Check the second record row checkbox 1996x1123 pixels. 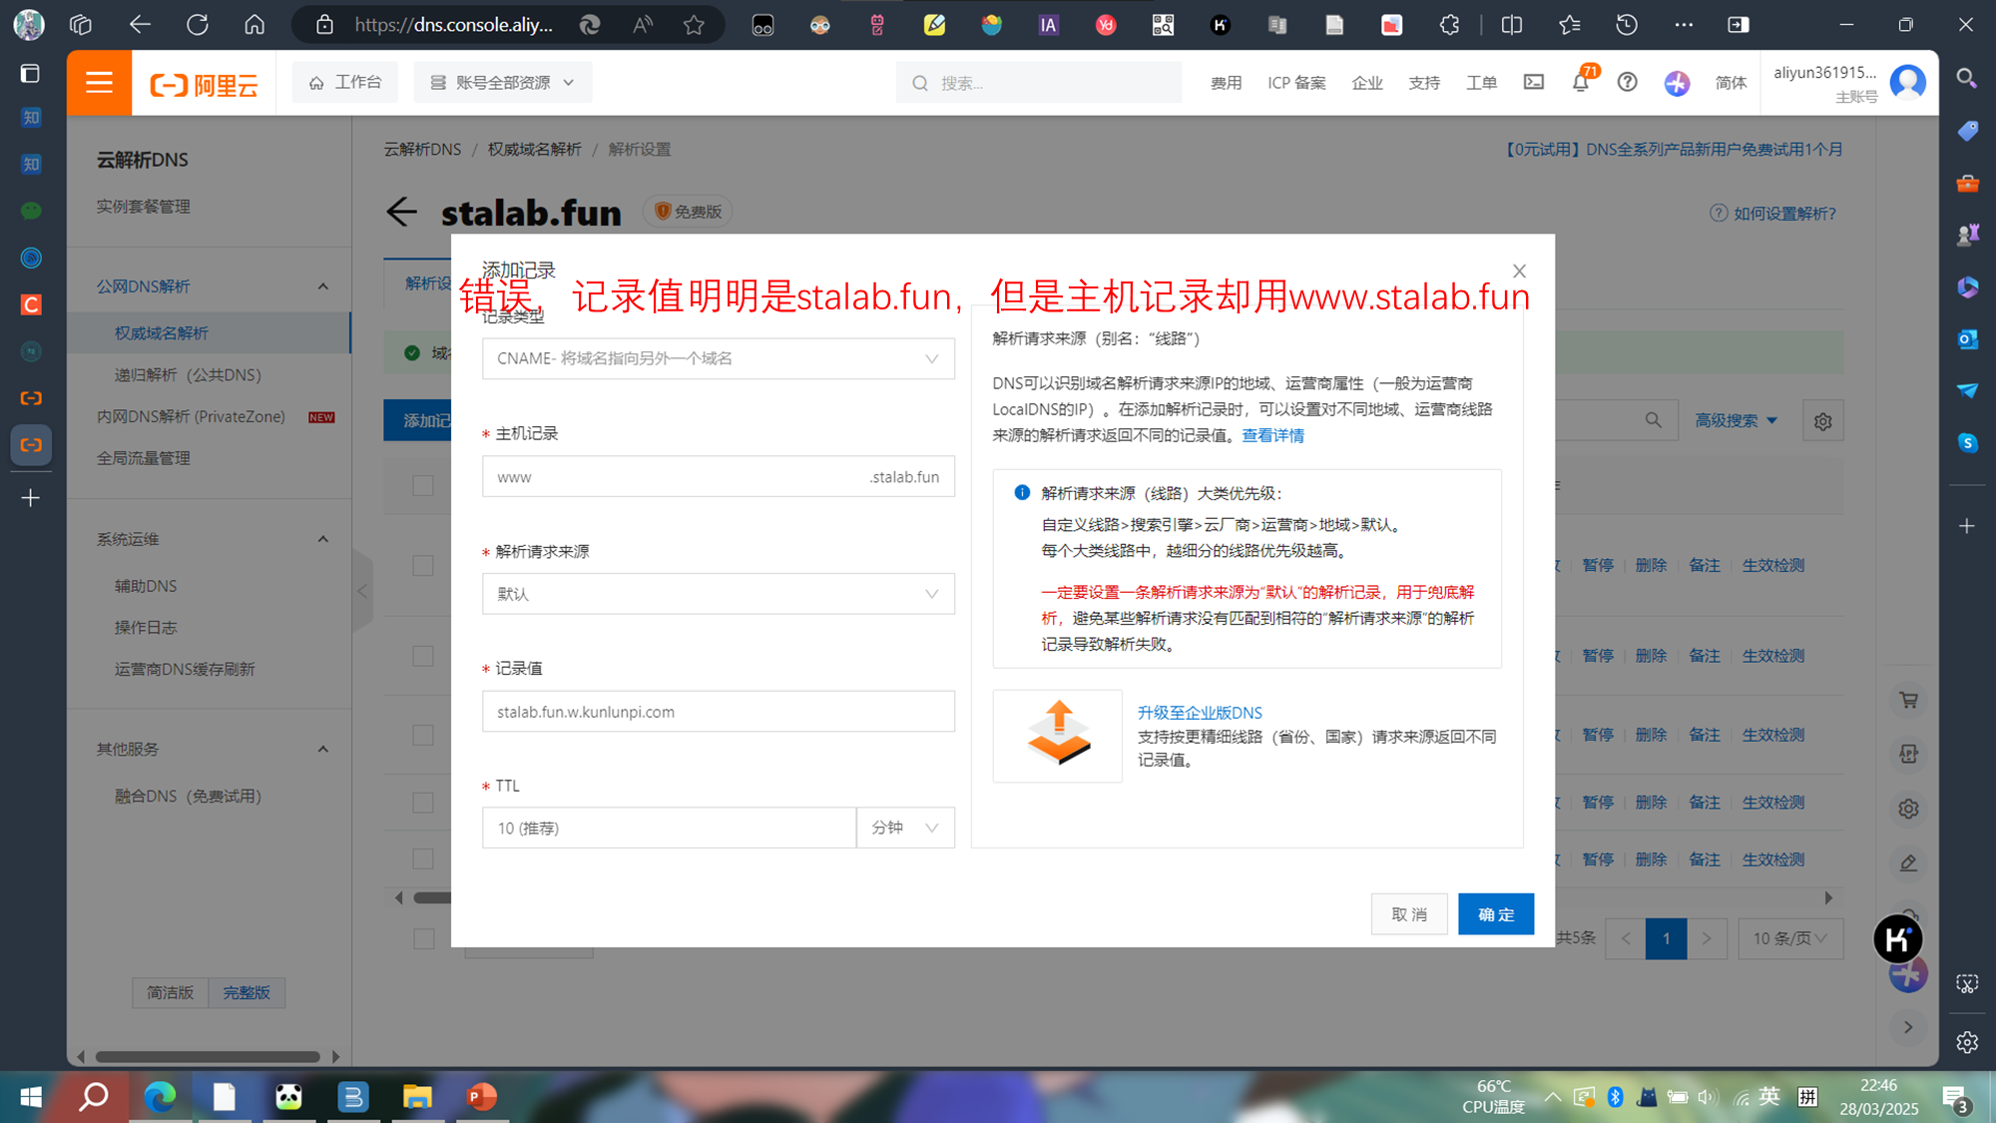[x=423, y=656]
